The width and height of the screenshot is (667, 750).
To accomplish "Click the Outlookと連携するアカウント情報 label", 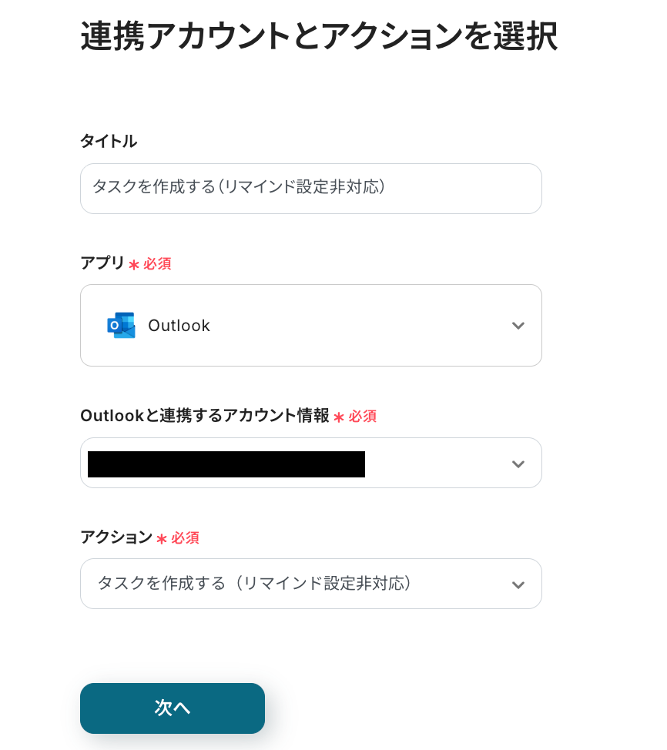I will [x=204, y=416].
